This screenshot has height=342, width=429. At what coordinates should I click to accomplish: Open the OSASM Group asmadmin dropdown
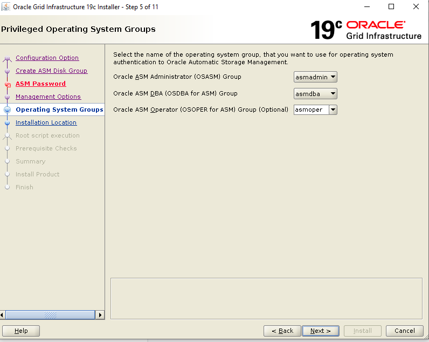coord(315,77)
